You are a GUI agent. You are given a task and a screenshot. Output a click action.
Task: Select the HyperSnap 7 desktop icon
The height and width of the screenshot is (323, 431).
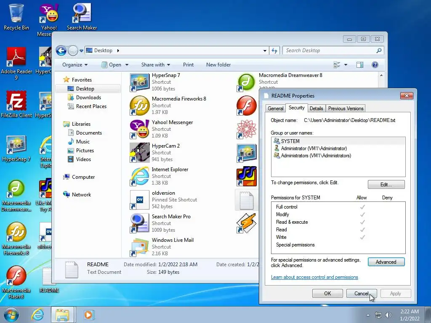point(16,148)
